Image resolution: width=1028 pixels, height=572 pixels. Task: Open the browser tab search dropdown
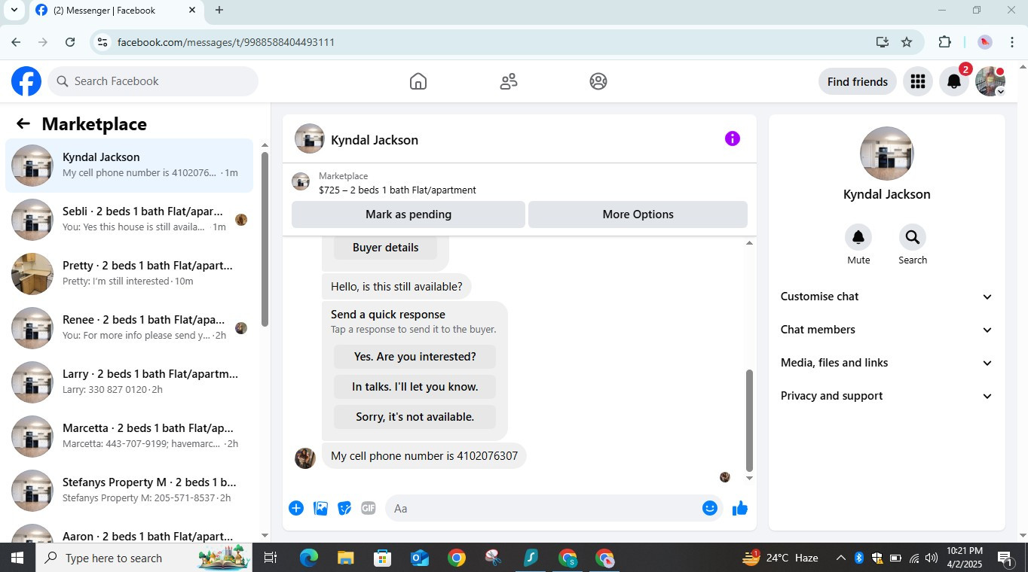coord(14,10)
